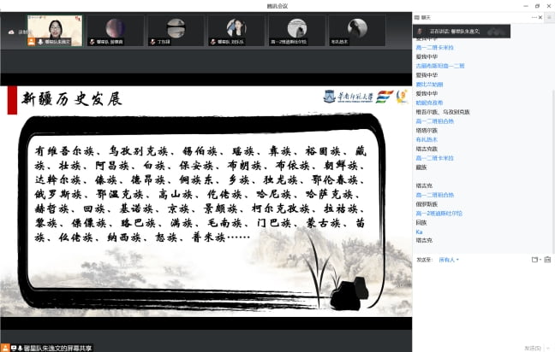Viewport: 555px width, 352px height.
Task: Click the screen share indicator icon at bottom-left
Action: point(15,347)
